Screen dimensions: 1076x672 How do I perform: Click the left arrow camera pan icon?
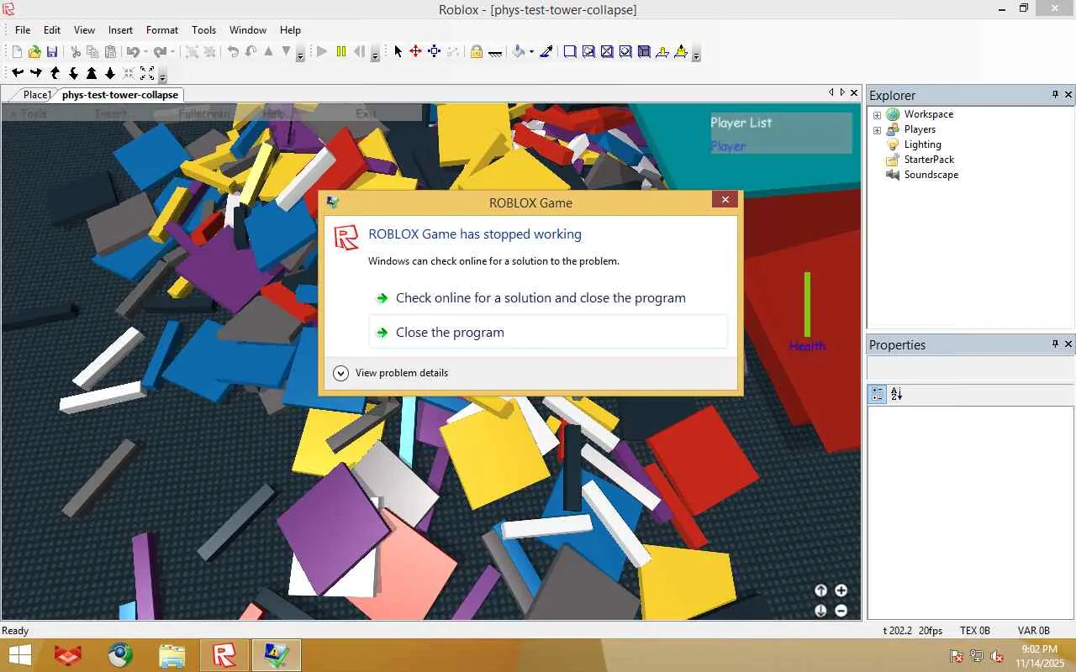point(18,73)
